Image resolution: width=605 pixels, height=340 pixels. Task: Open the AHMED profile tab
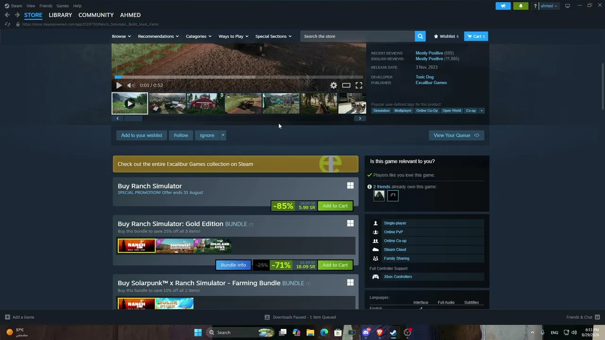pyautogui.click(x=130, y=15)
